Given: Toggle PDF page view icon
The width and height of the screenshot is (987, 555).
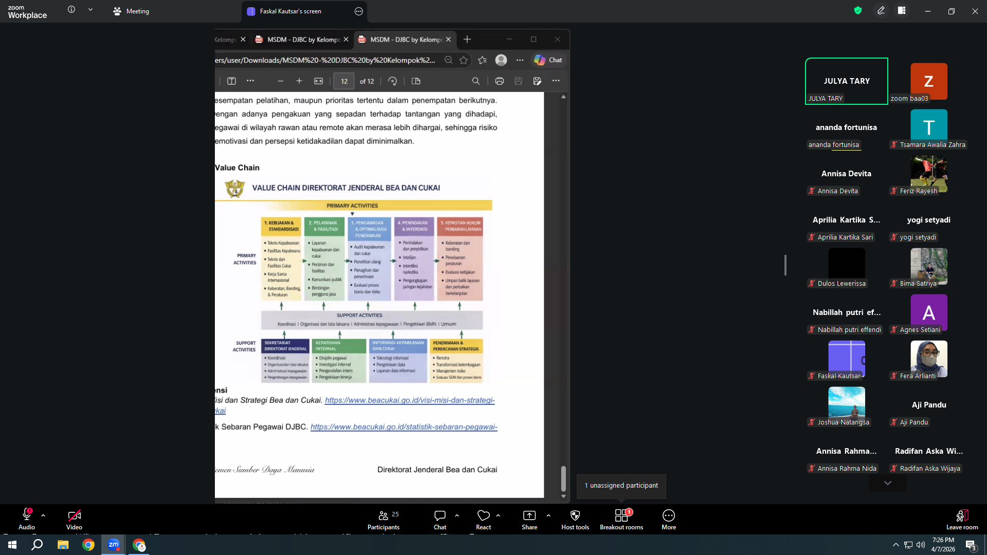Looking at the screenshot, I should [x=416, y=81].
